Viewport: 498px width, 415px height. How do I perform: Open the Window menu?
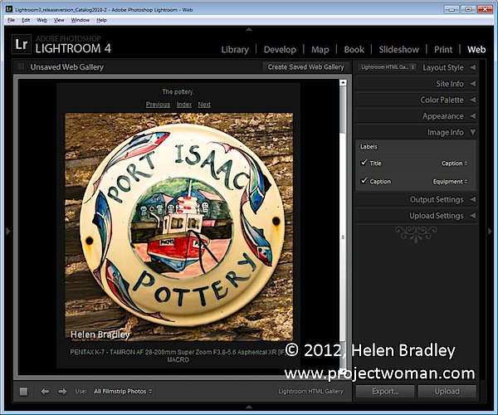(80, 20)
